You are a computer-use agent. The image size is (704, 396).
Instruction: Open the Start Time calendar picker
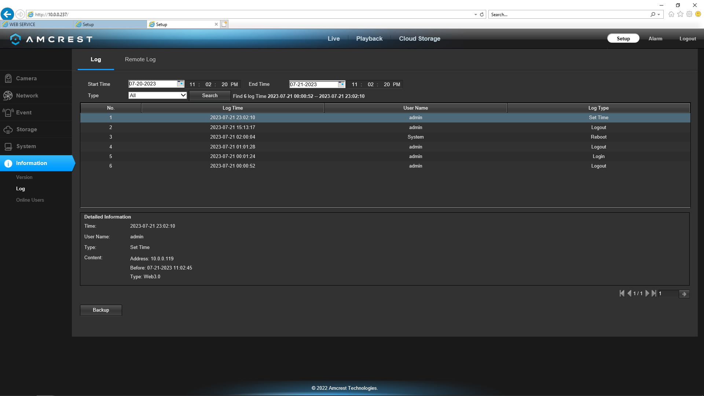180,84
